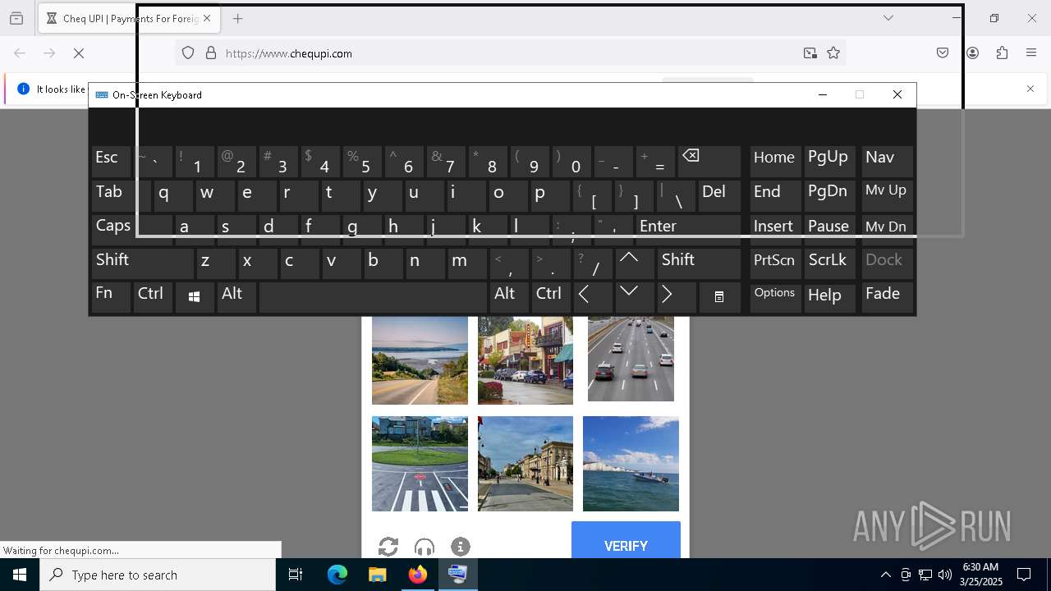Bookmark this page with the star icon
Image resolution: width=1051 pixels, height=591 pixels.
(x=833, y=53)
